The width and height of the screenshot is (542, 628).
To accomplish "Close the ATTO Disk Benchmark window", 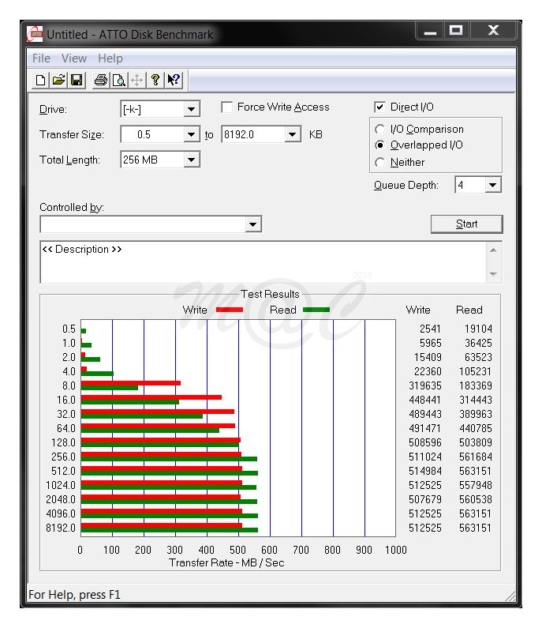I will [493, 31].
